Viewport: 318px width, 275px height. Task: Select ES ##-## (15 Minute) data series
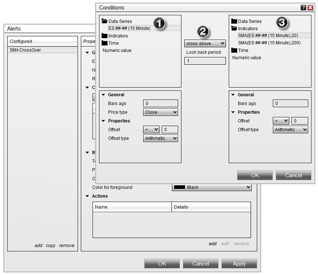[129, 28]
